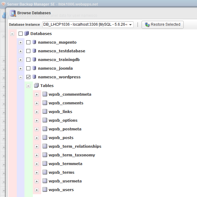Expand the wpxb_term_relationships table node
Screen dimensions: 197x197
(37, 147)
